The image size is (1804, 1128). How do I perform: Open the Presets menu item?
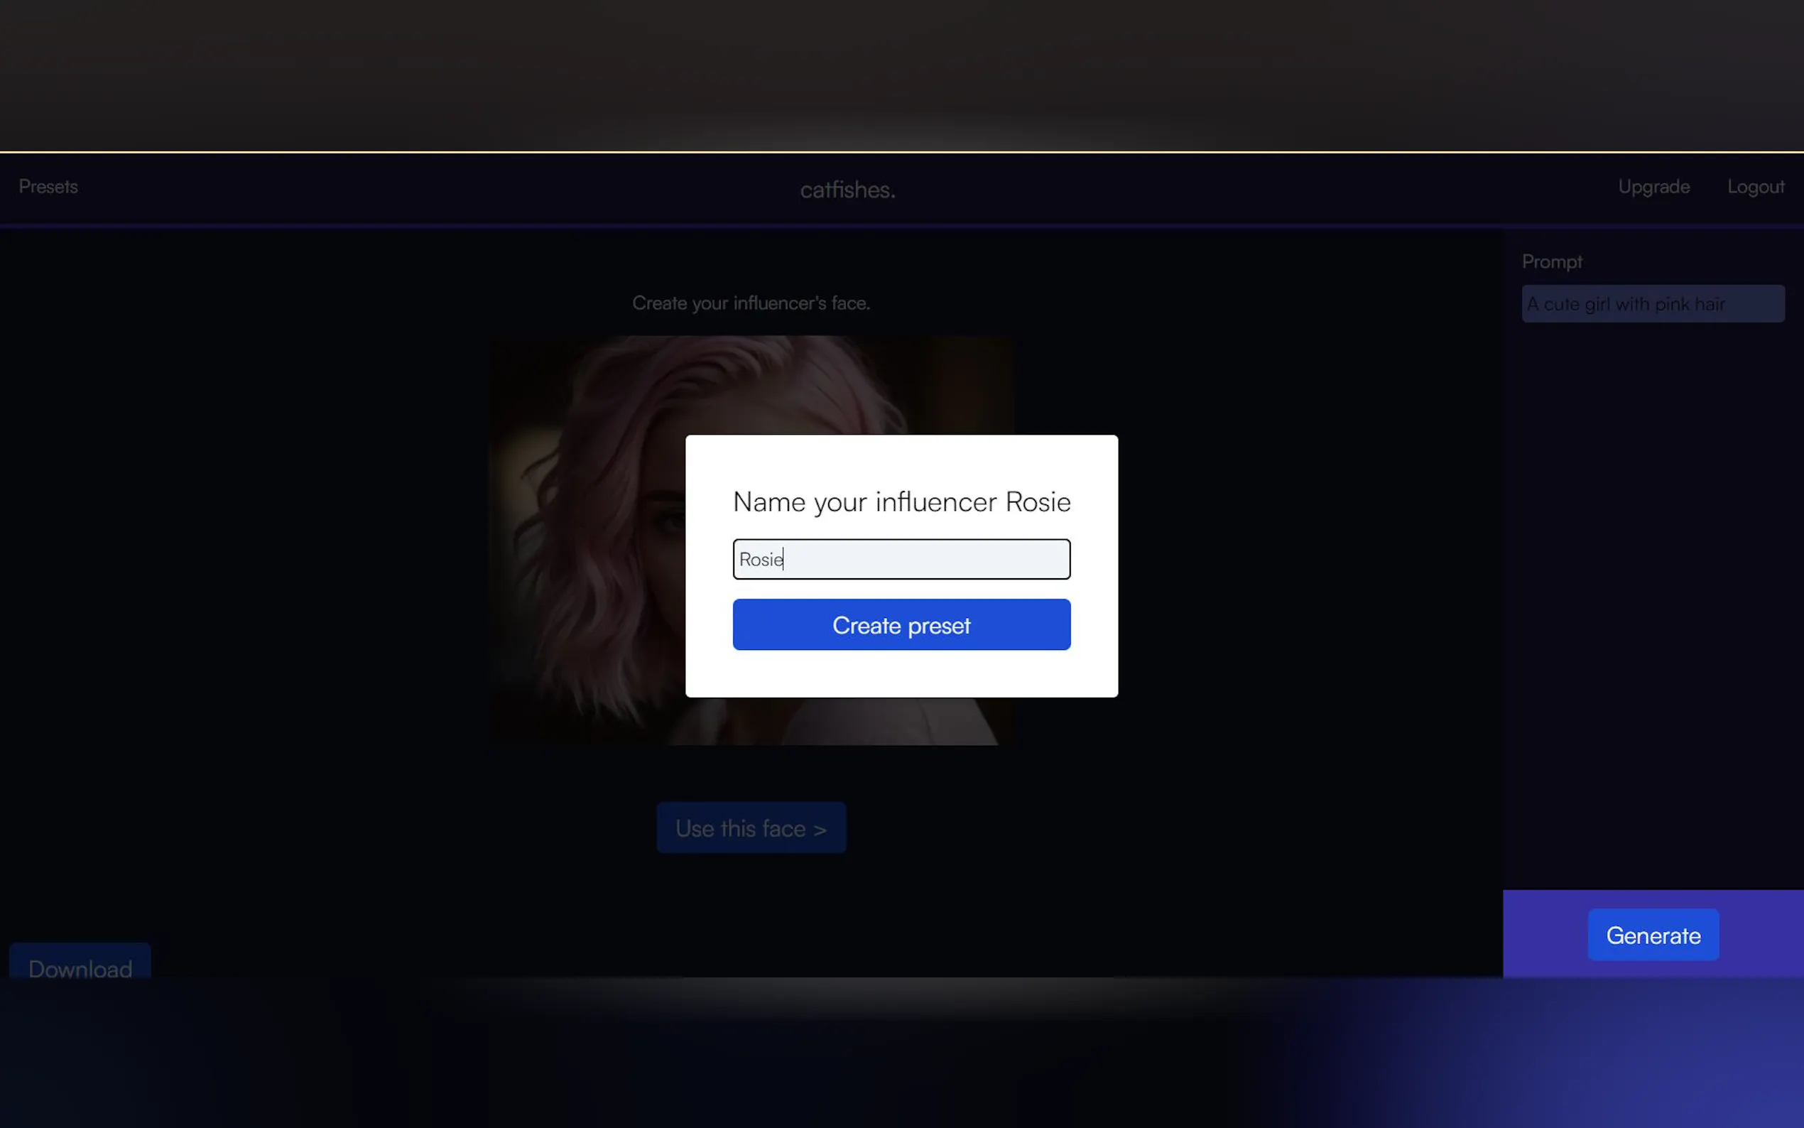[x=48, y=187]
